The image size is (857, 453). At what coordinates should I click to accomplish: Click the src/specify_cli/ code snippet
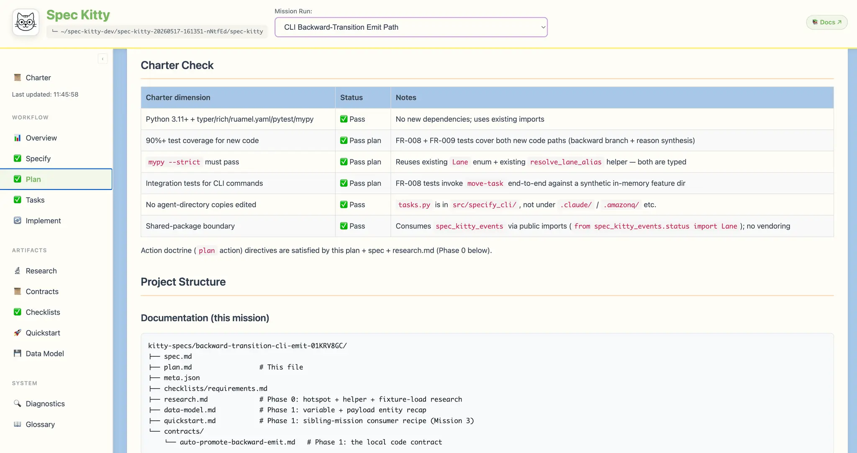[484, 205]
